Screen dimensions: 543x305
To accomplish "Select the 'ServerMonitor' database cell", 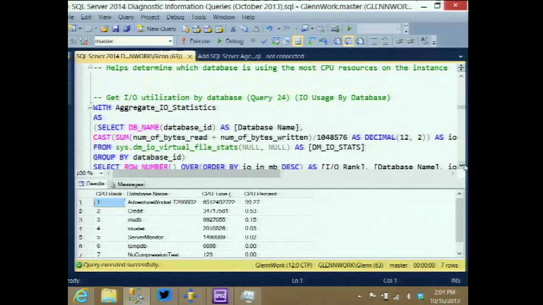I will [x=163, y=237].
